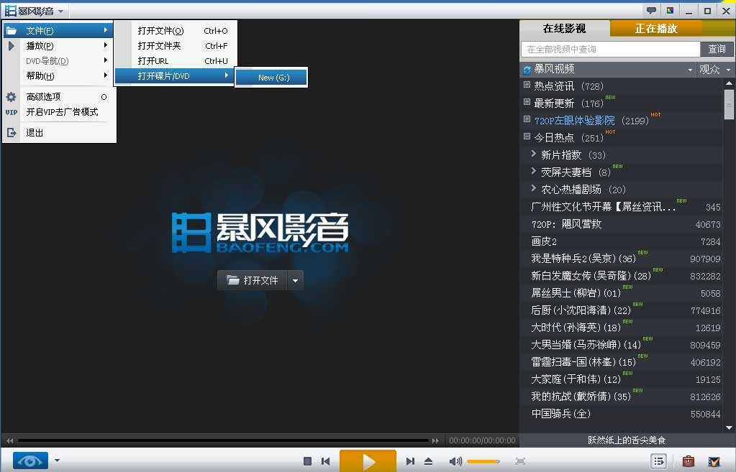Screen dimensions: 736x472
Task: Mute audio with the speaker icon
Action: [x=455, y=461]
